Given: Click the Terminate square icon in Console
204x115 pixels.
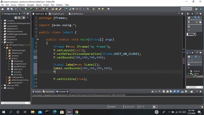Looking at the screenshot, I should (152, 92).
